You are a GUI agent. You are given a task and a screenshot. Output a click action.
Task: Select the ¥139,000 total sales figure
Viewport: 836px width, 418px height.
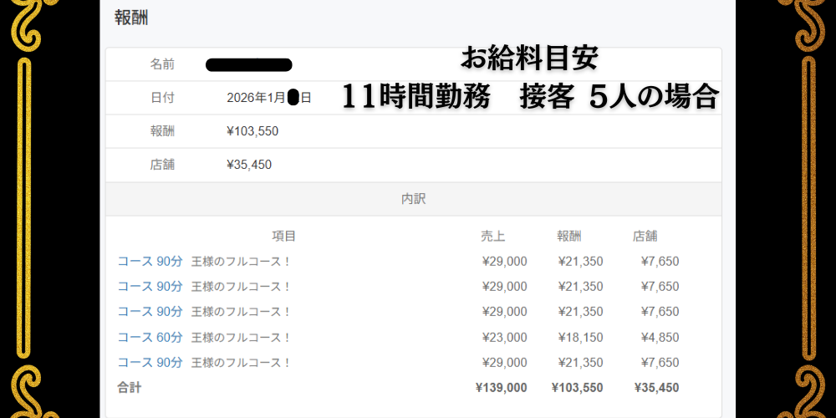click(x=501, y=388)
